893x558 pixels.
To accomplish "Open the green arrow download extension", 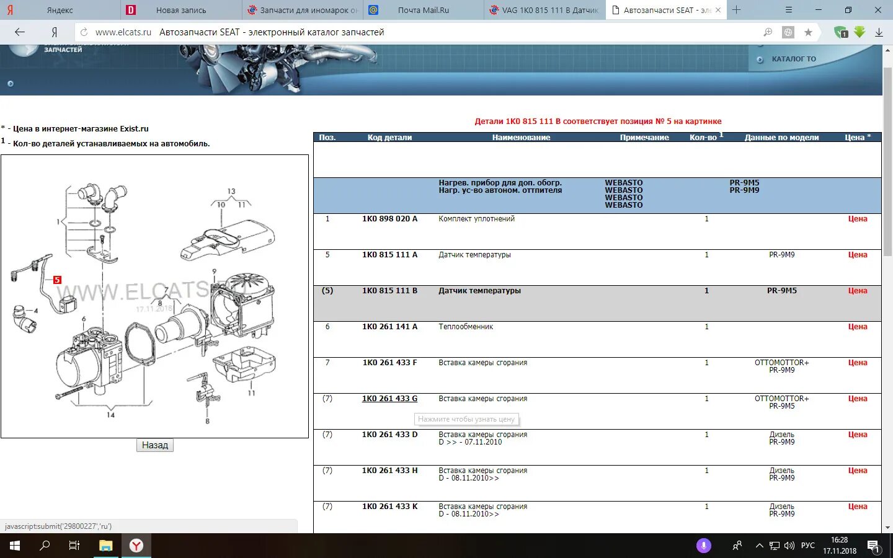I will coord(860,32).
